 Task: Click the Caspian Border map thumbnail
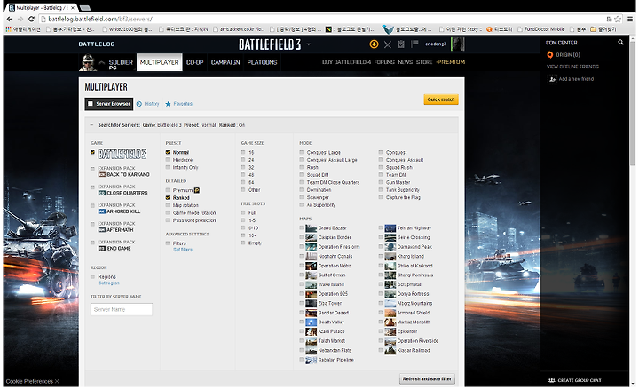coord(311,237)
